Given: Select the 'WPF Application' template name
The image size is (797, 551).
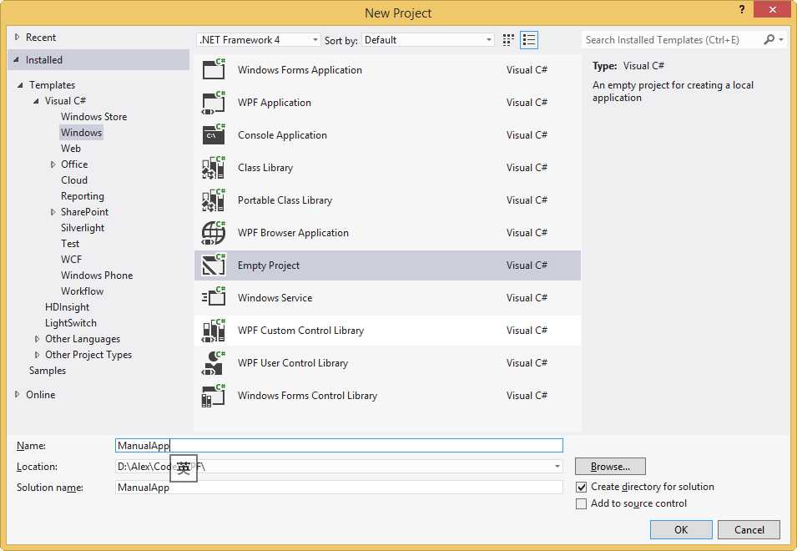Looking at the screenshot, I should coord(275,102).
